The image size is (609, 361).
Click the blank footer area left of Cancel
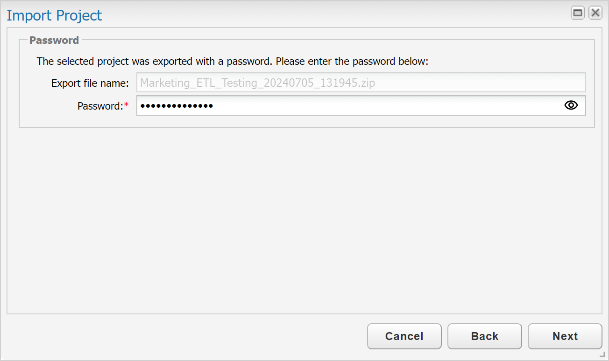point(187,336)
